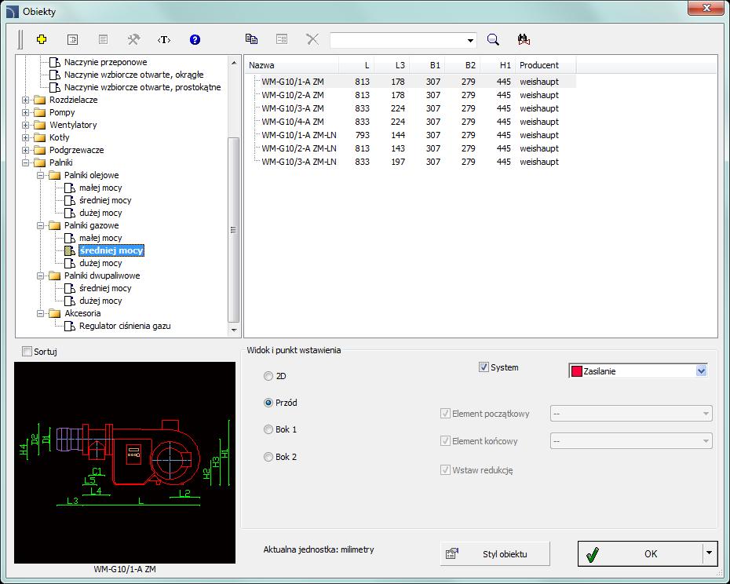Select the 2D view radio button
730x584 pixels.
268,376
